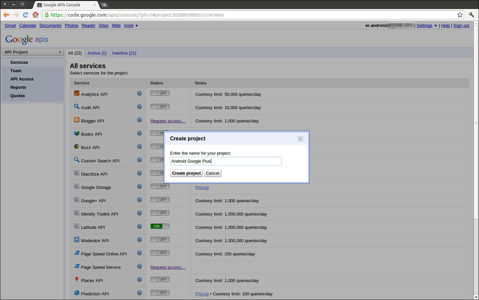
Task: Click the project name input field
Action: pyautogui.click(x=226, y=161)
